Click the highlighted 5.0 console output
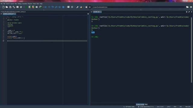Viewport: 193px width, 108px height. point(93,32)
